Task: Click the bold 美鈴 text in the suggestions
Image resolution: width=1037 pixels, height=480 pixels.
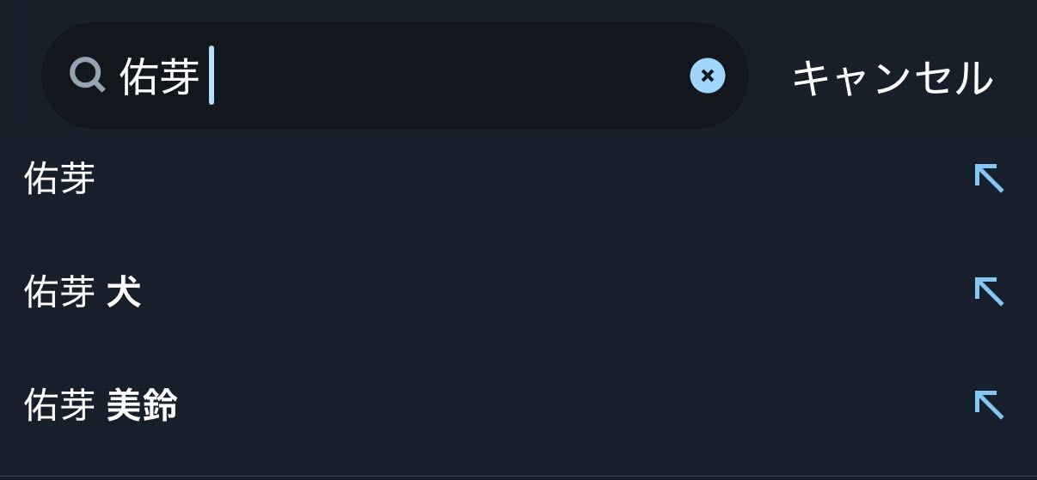Action: (143, 405)
